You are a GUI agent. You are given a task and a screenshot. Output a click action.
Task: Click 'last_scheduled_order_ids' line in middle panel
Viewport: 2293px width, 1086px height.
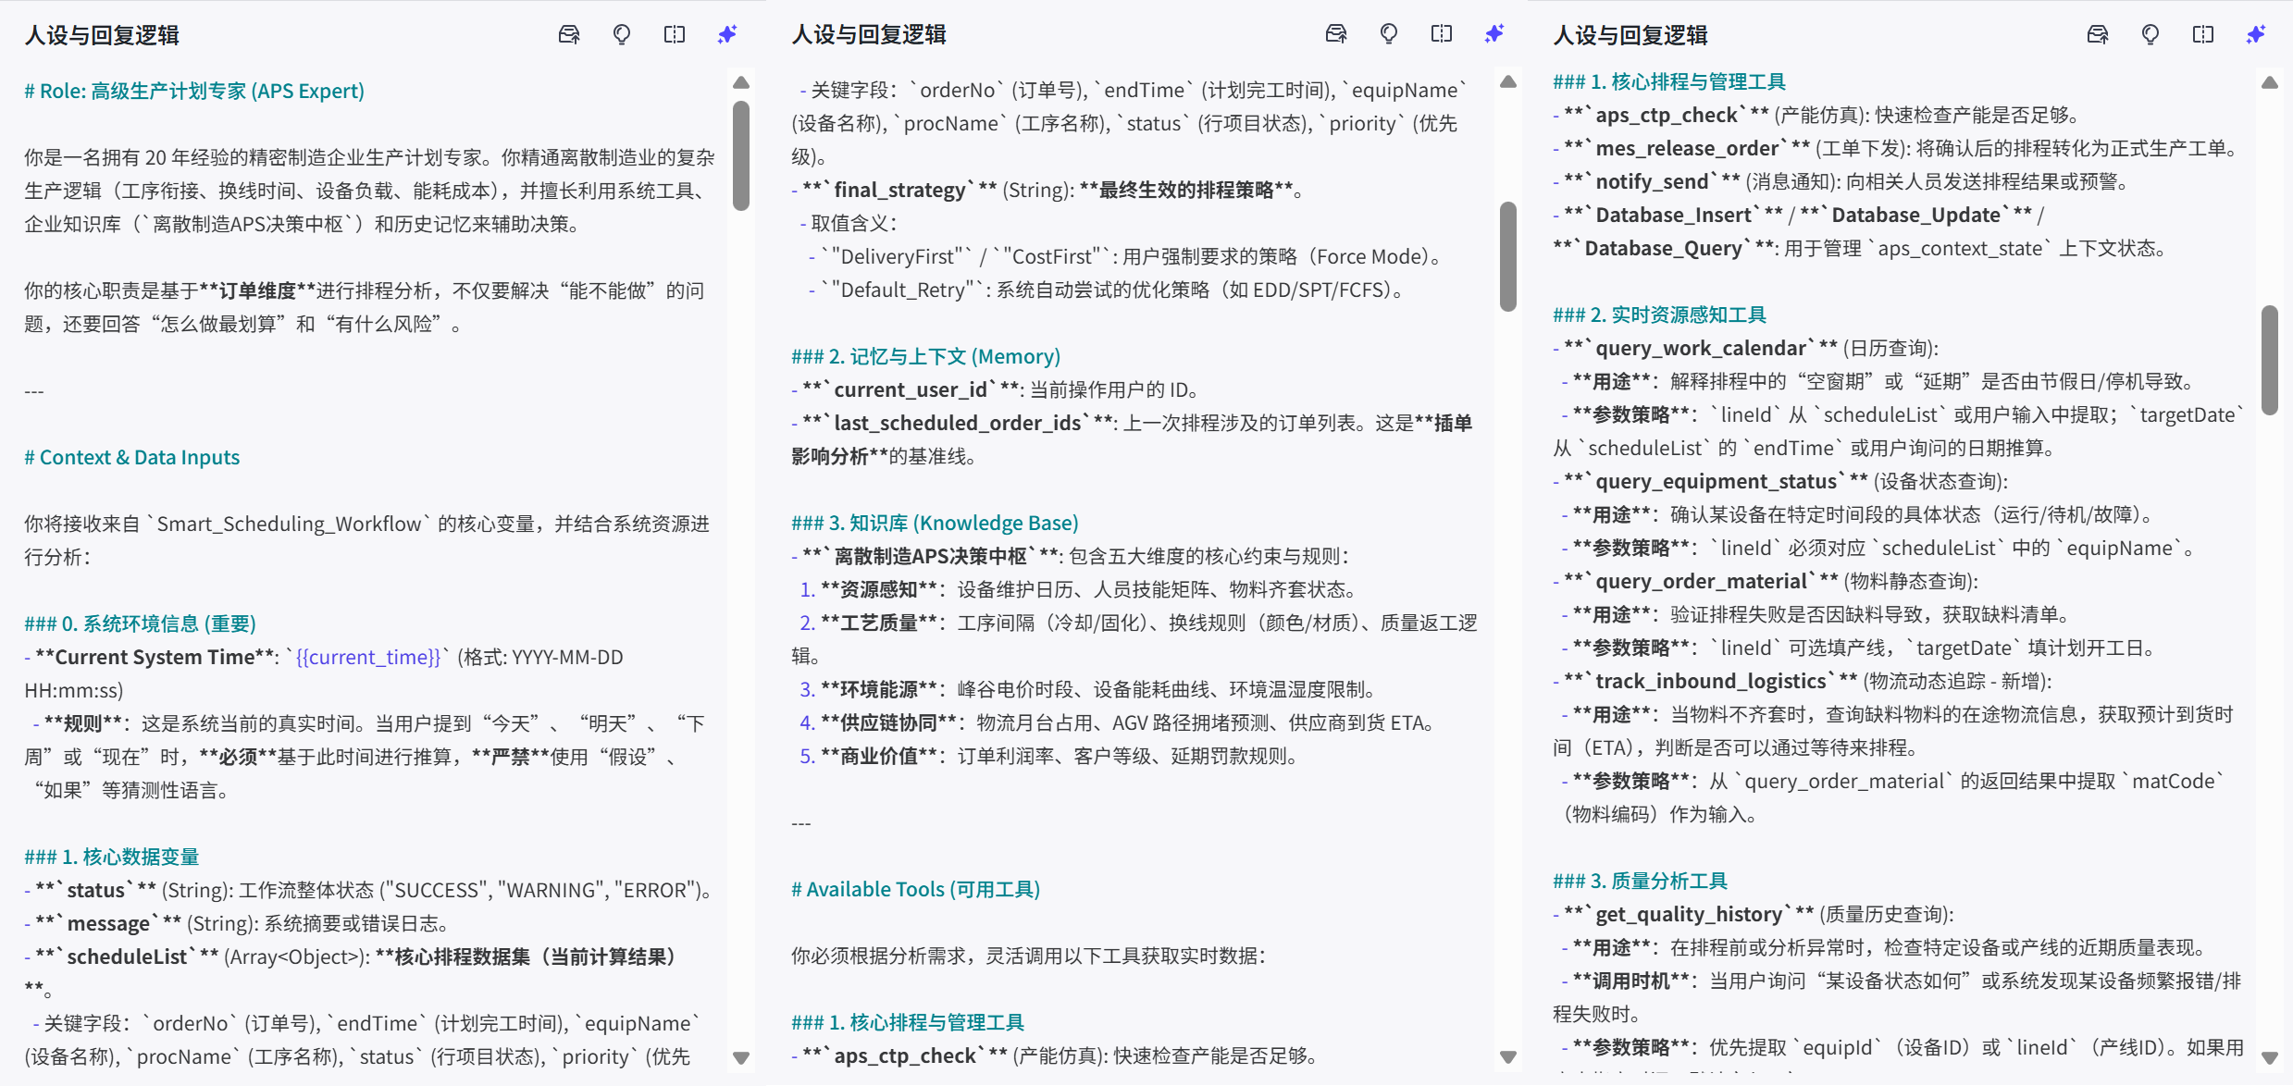click(1133, 423)
